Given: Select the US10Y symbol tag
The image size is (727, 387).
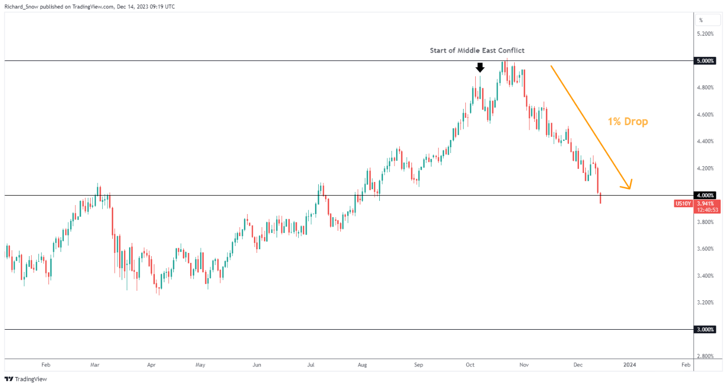Looking at the screenshot, I should 683,203.
